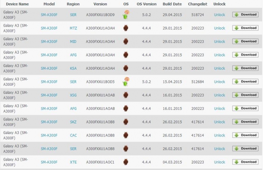Click the Region column header
Viewport: 263px width, 170px height.
pos(73,4)
